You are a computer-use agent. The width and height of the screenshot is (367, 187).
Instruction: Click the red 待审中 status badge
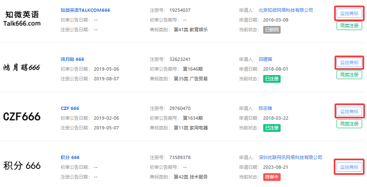[x=272, y=177]
